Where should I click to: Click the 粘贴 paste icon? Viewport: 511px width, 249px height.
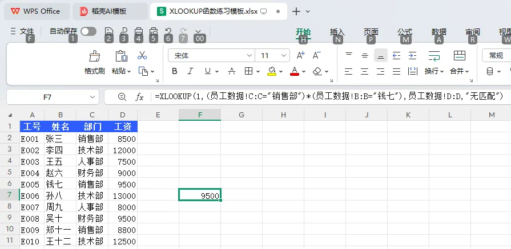[121, 56]
